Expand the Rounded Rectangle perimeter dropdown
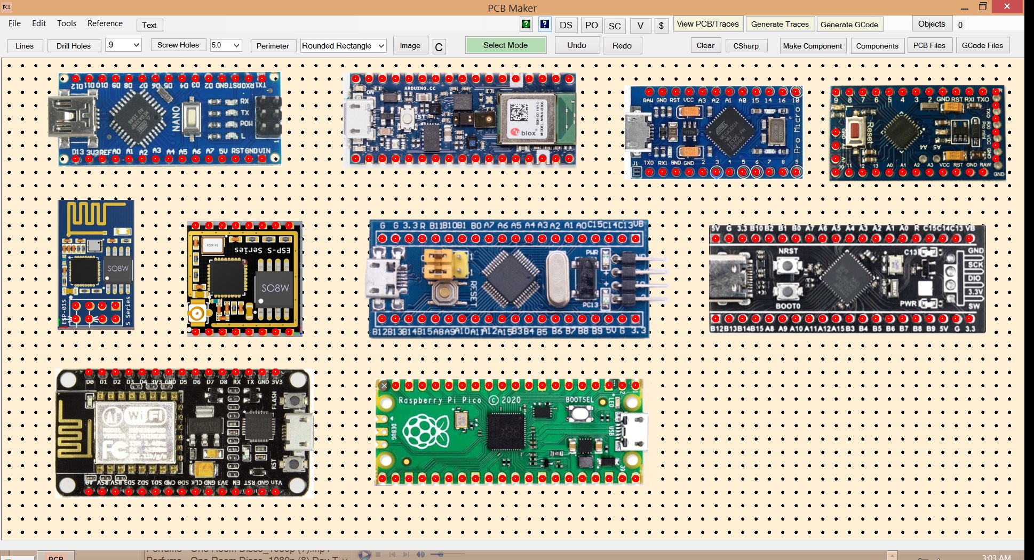The width and height of the screenshot is (1034, 560). click(x=381, y=46)
